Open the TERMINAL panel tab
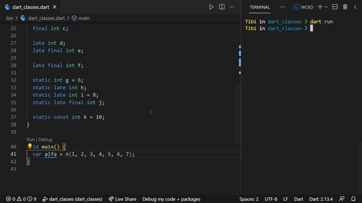 [260, 7]
